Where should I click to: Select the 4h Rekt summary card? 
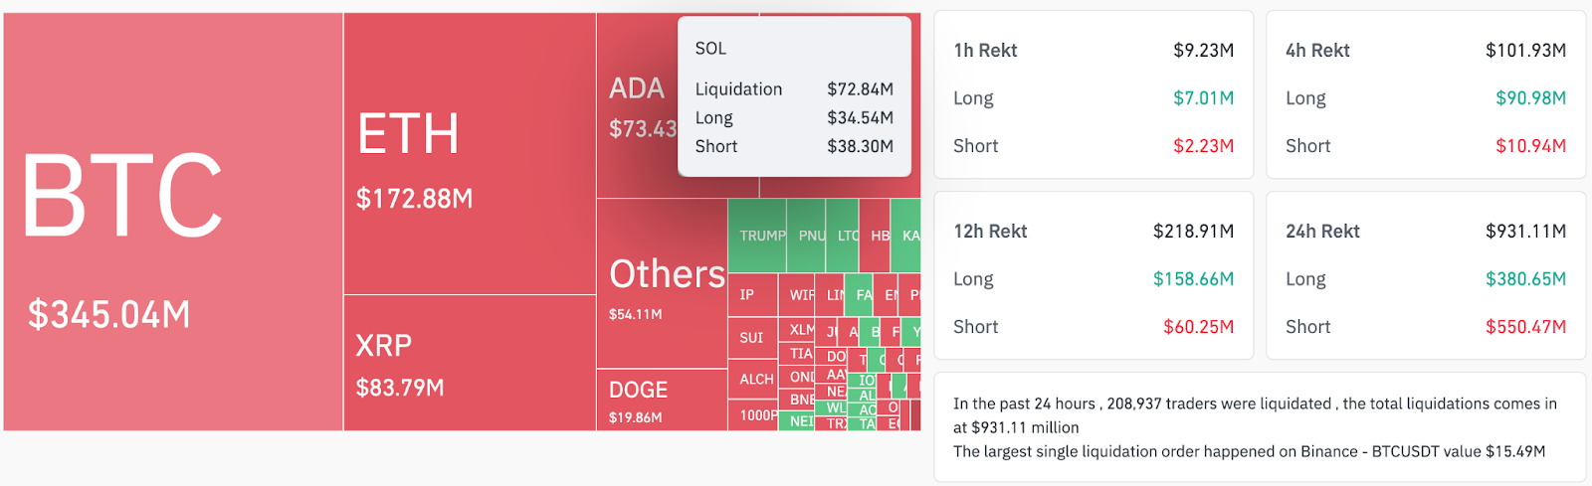click(x=1426, y=95)
